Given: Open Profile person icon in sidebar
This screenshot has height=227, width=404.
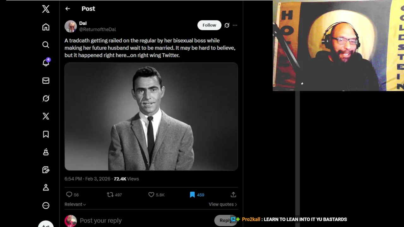Looking at the screenshot, I should click(46, 188).
